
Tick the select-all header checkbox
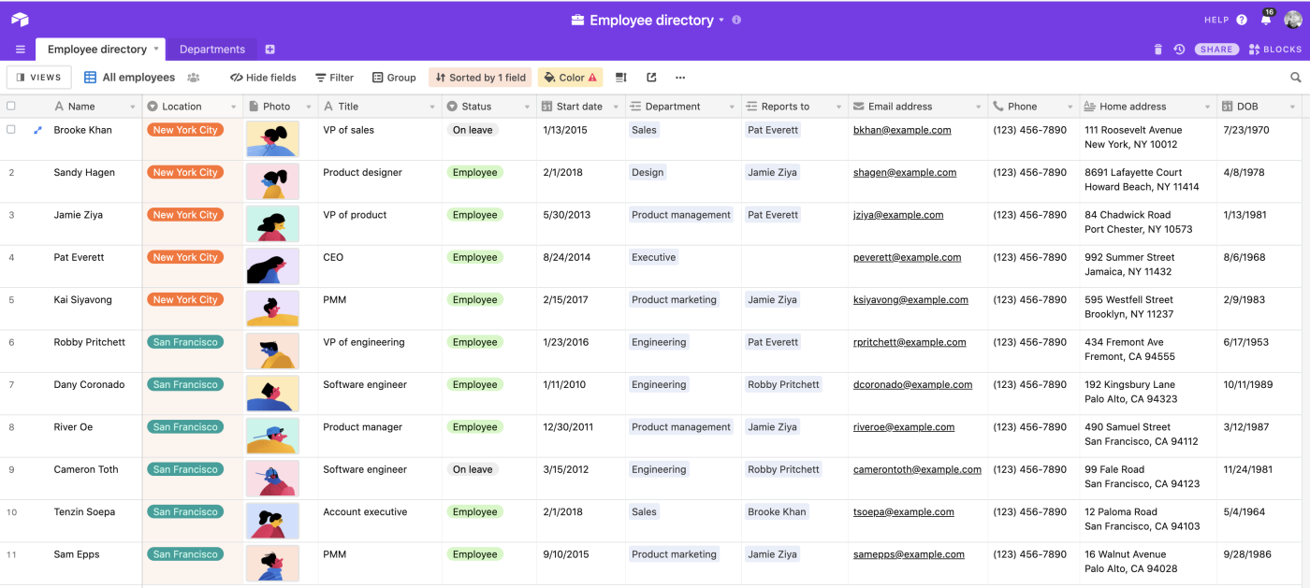coord(11,107)
